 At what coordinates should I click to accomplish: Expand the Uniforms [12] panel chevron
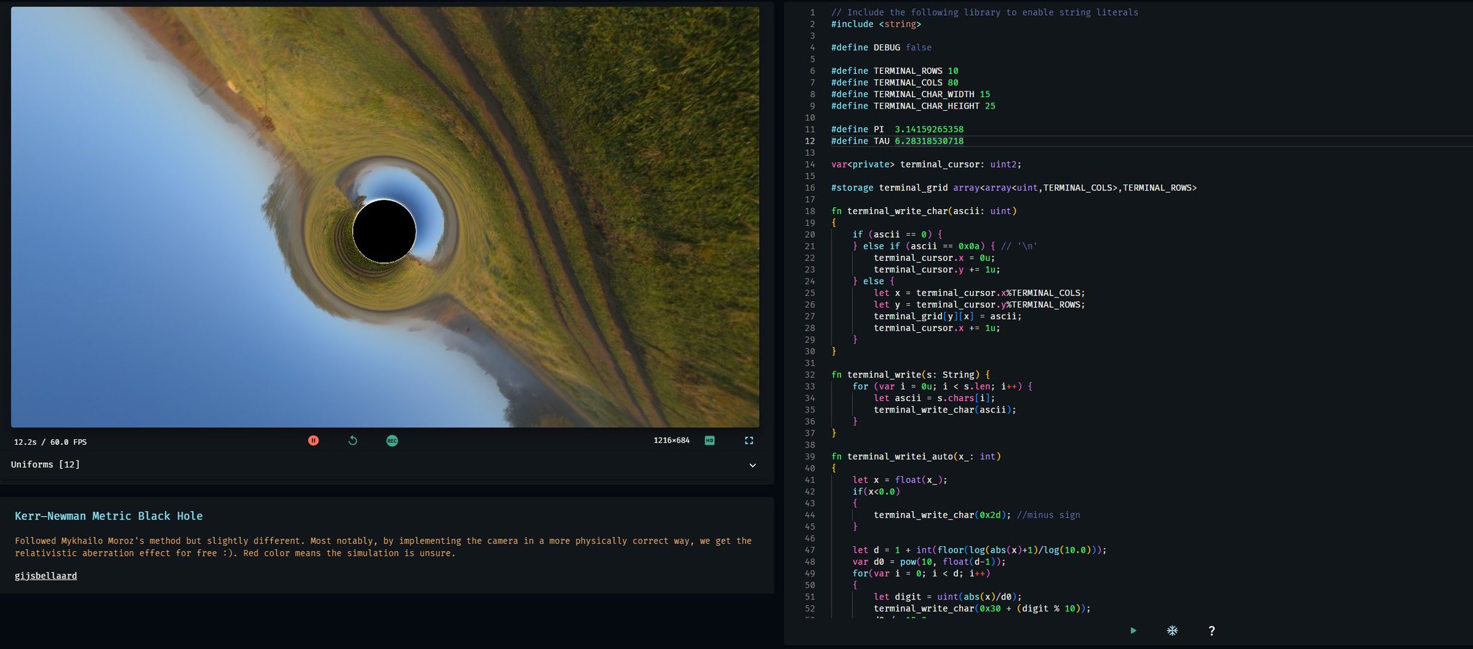[x=752, y=465]
